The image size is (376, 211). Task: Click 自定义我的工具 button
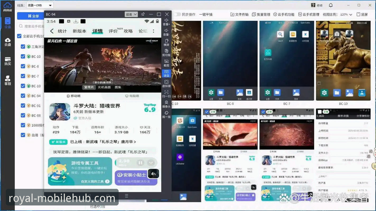pos(95,181)
